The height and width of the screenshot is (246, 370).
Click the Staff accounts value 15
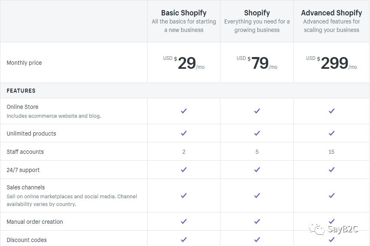coord(332,152)
